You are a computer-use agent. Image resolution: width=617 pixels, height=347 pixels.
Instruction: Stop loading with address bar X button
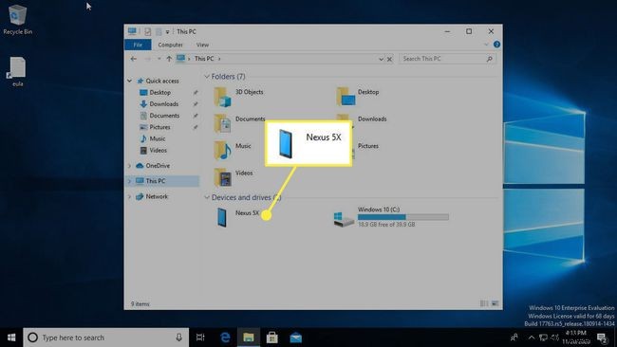point(389,59)
